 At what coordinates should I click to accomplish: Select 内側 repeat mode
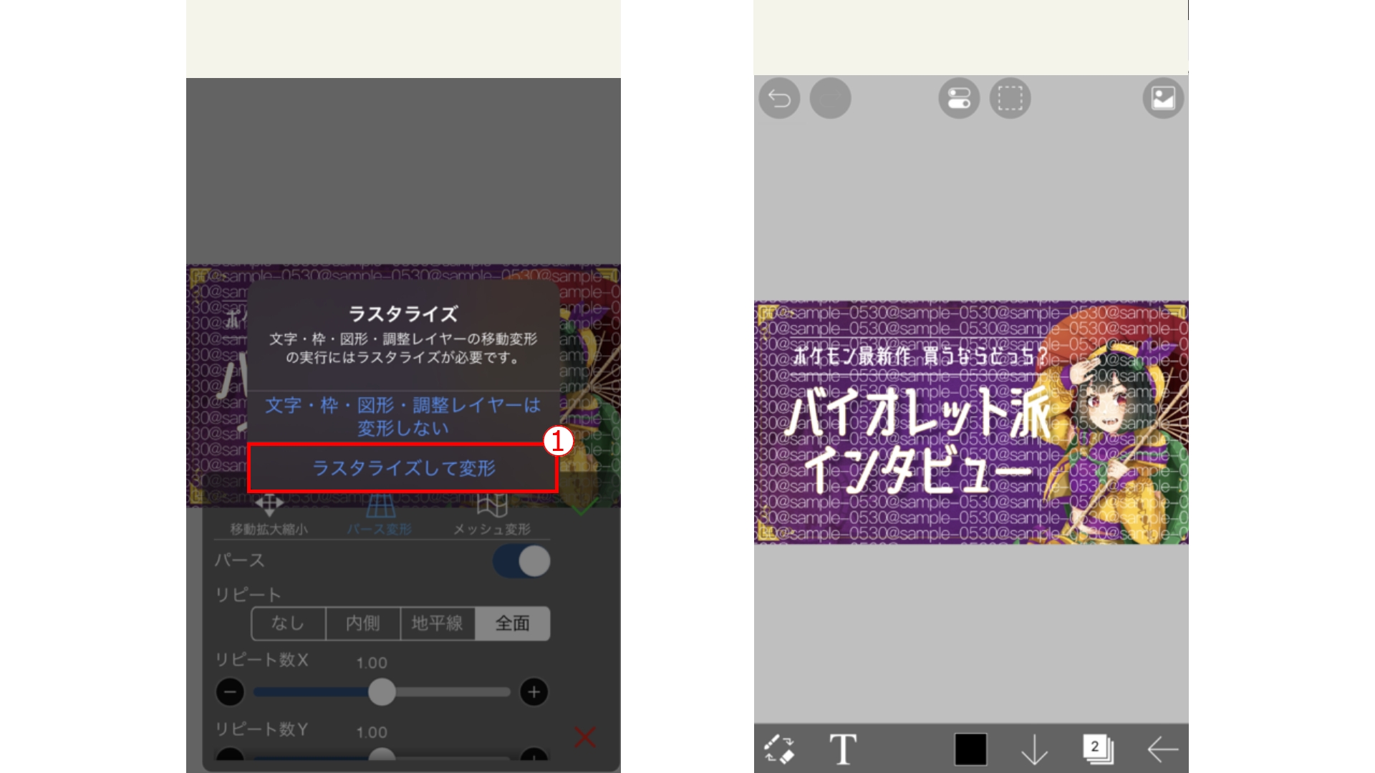click(363, 623)
